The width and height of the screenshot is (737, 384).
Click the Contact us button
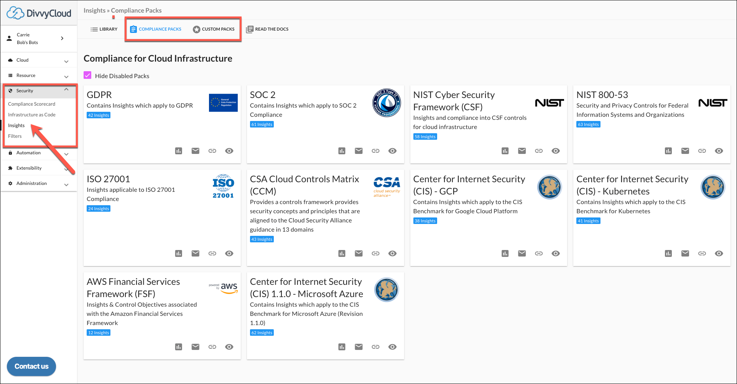click(x=31, y=366)
